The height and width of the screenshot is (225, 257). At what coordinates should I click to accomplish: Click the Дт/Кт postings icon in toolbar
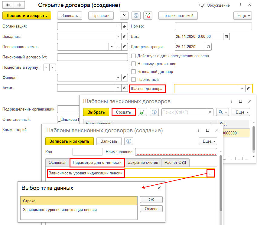pos(148,15)
